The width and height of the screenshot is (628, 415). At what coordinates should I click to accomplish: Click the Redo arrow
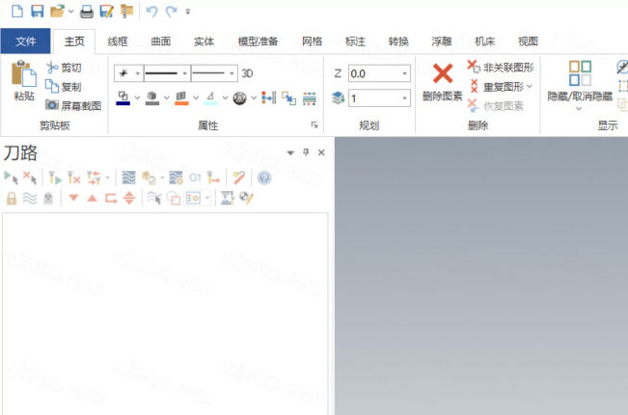pos(172,12)
